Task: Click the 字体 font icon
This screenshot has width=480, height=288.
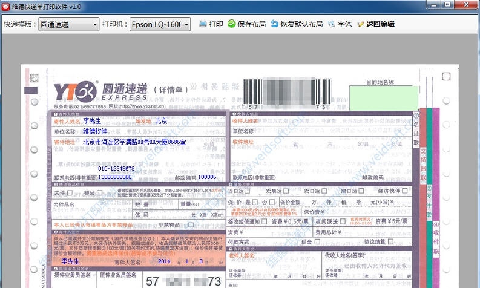Action: point(331,24)
